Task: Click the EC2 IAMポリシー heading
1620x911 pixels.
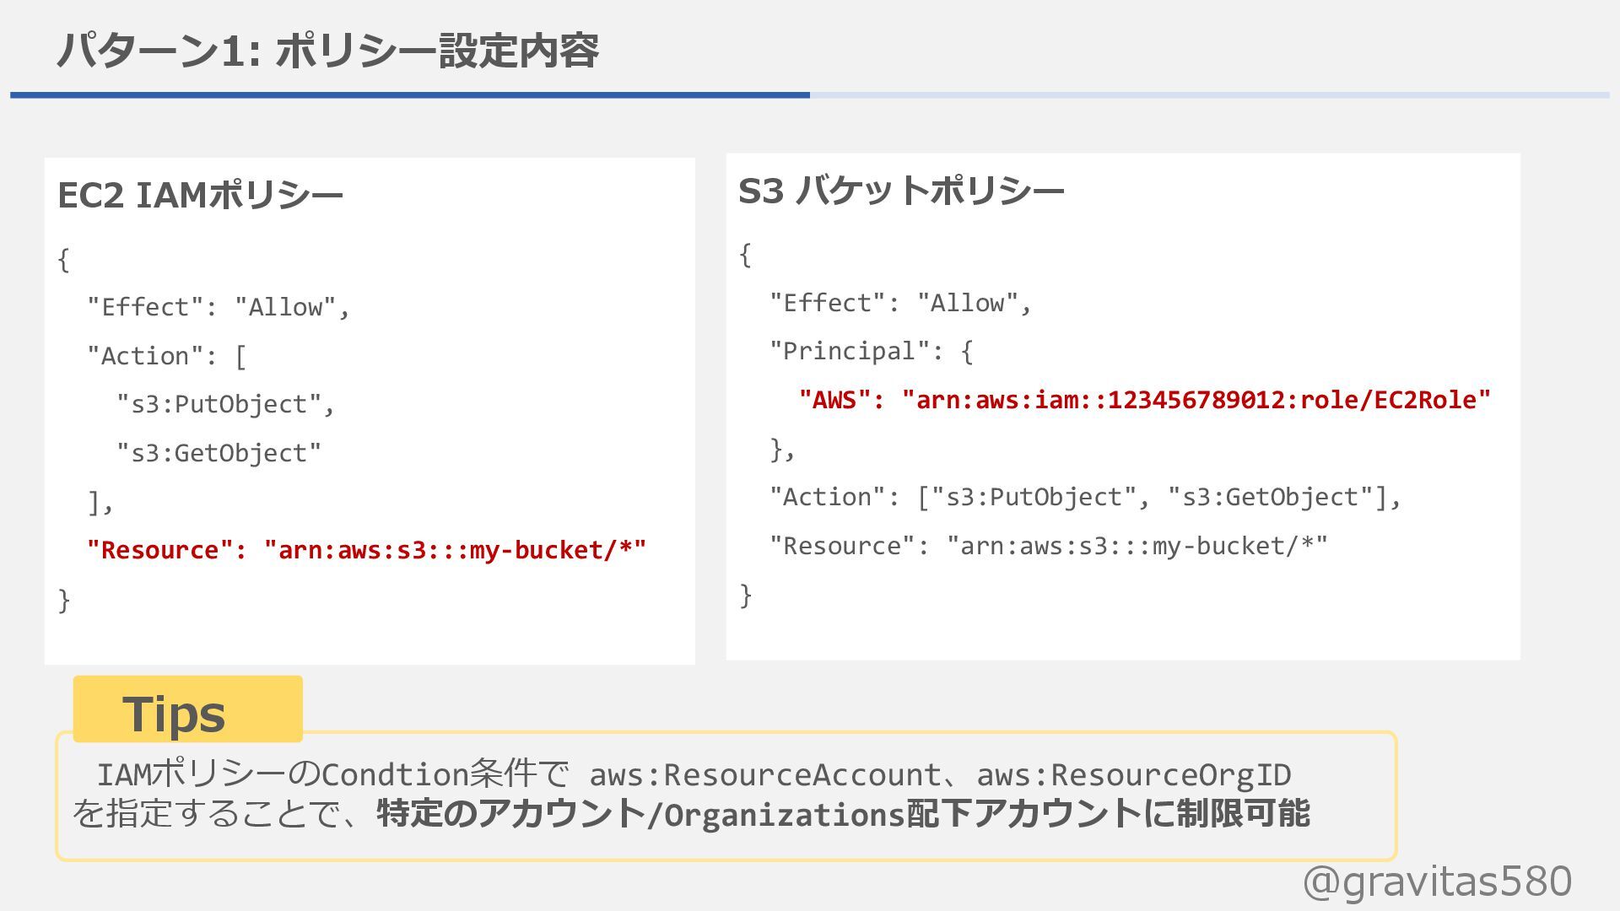Action: tap(200, 196)
